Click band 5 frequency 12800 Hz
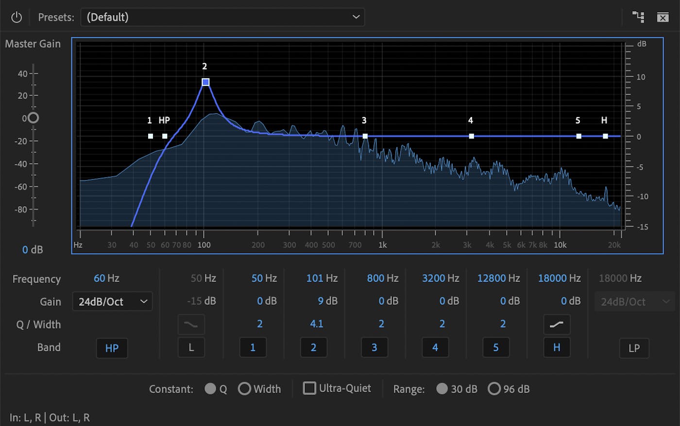The image size is (680, 426). click(x=498, y=279)
